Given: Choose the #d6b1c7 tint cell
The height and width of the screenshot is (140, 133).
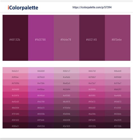Looking at the screenshot, I should pos(66,70).
